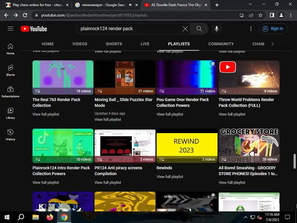Switch to the VIDEOS channel tab
Viewport: 297px width, 223px height.
80,44
